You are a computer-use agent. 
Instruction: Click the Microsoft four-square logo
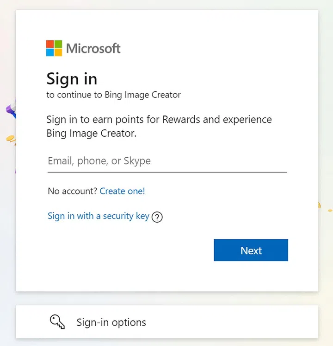pos(54,48)
